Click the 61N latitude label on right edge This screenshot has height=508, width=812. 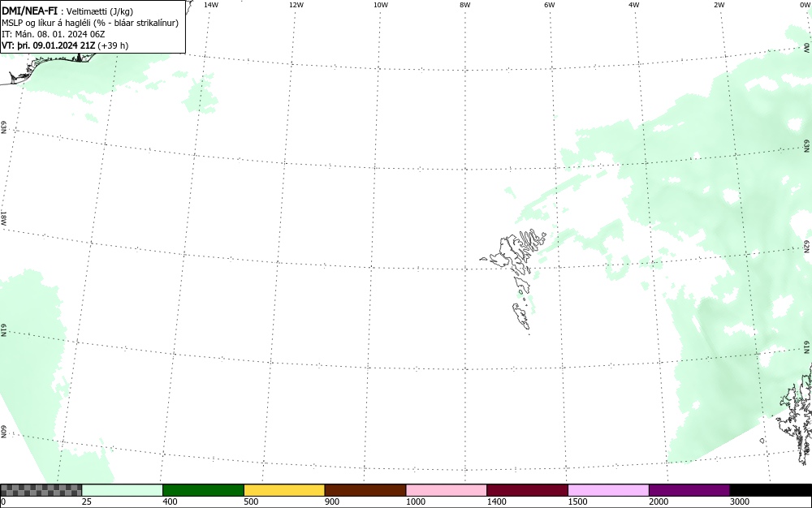[x=808, y=347]
